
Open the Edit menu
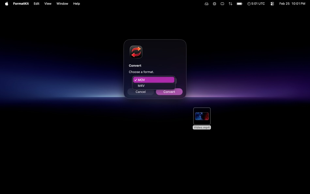click(36, 4)
